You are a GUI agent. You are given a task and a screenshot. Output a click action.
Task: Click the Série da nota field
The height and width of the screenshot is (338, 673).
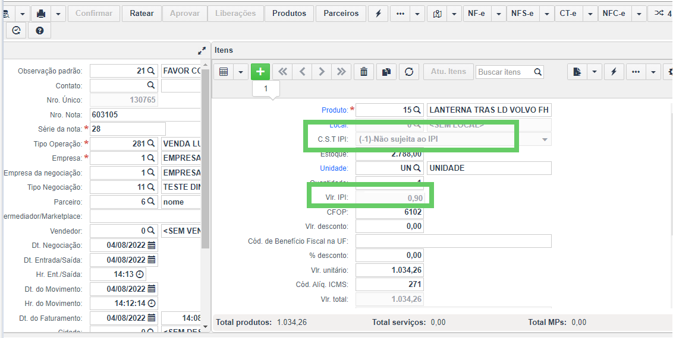(x=127, y=129)
